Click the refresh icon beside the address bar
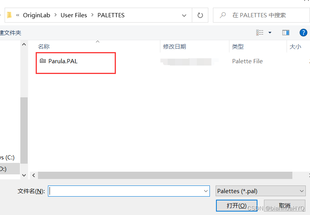Viewport: 310px width, 215px height. pos(200,15)
